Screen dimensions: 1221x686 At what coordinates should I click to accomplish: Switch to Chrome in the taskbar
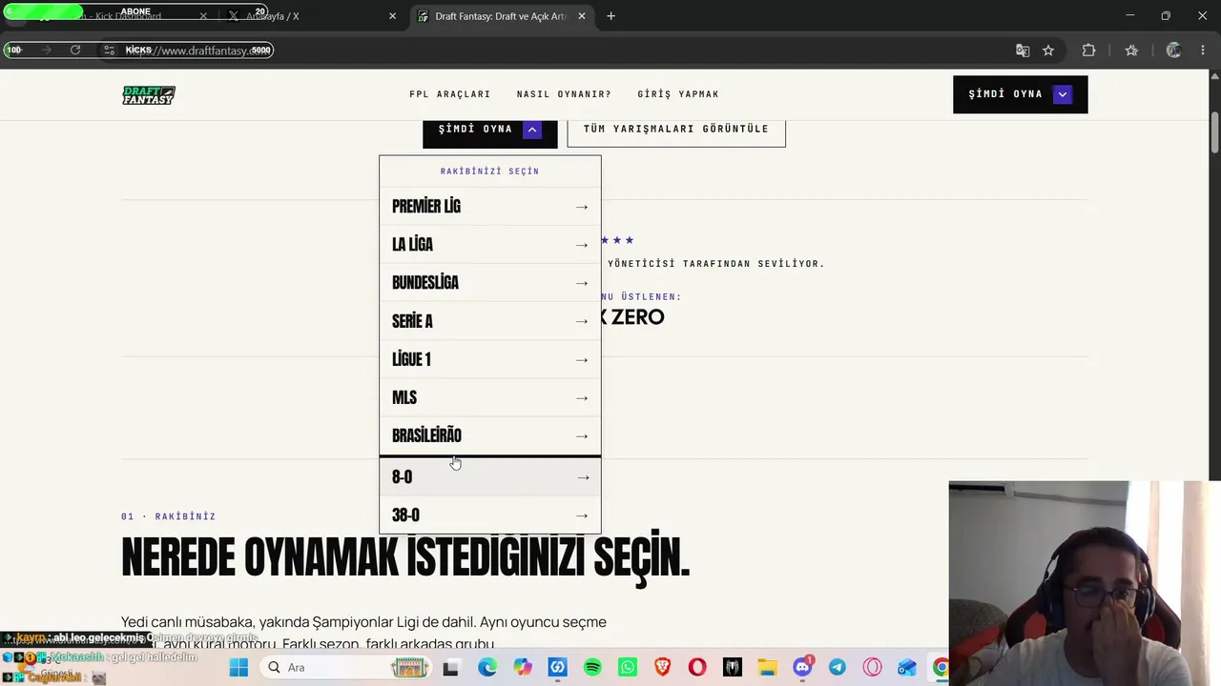click(941, 668)
